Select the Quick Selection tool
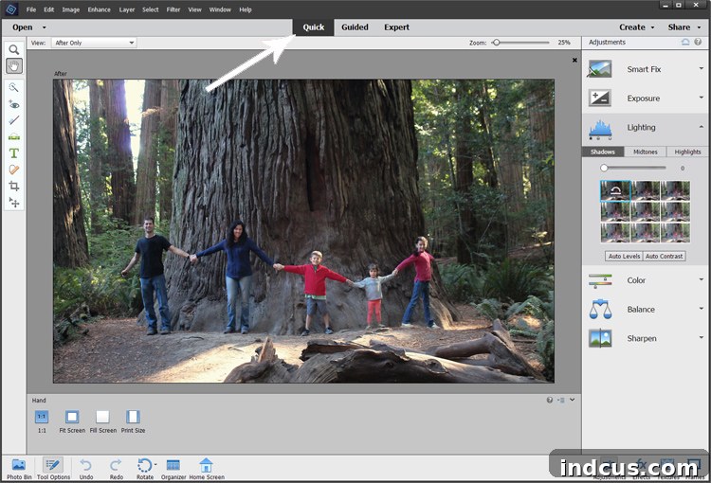Viewport: 711px width, 483px height. (14, 87)
